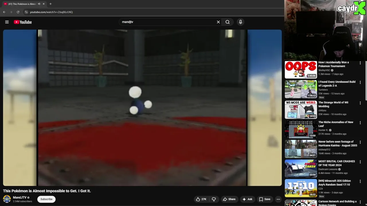367x206 pixels.
Task: Mute the tab via speaker icon
Action: 39,4
